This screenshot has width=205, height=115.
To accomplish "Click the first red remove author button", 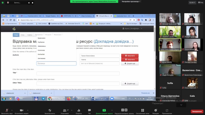I will tap(130, 55).
